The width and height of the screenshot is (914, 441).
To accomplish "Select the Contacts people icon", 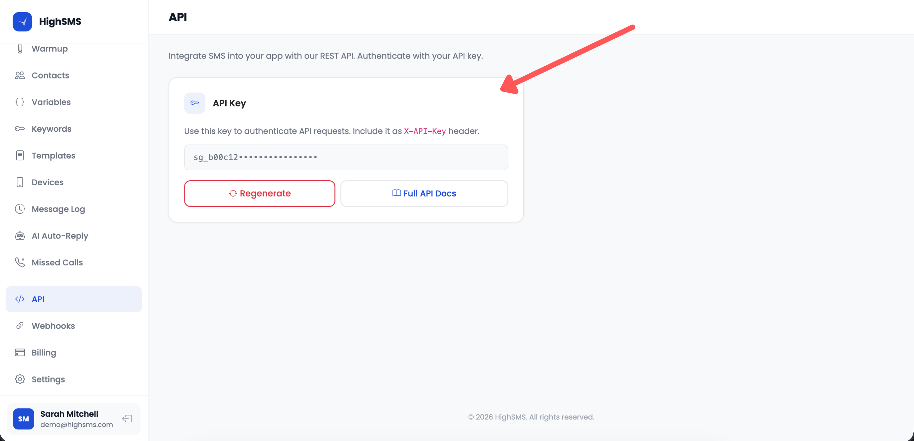I will point(20,75).
